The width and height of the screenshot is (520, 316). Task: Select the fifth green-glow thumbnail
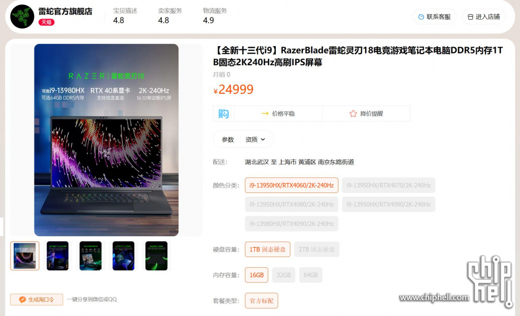pyautogui.click(x=156, y=256)
